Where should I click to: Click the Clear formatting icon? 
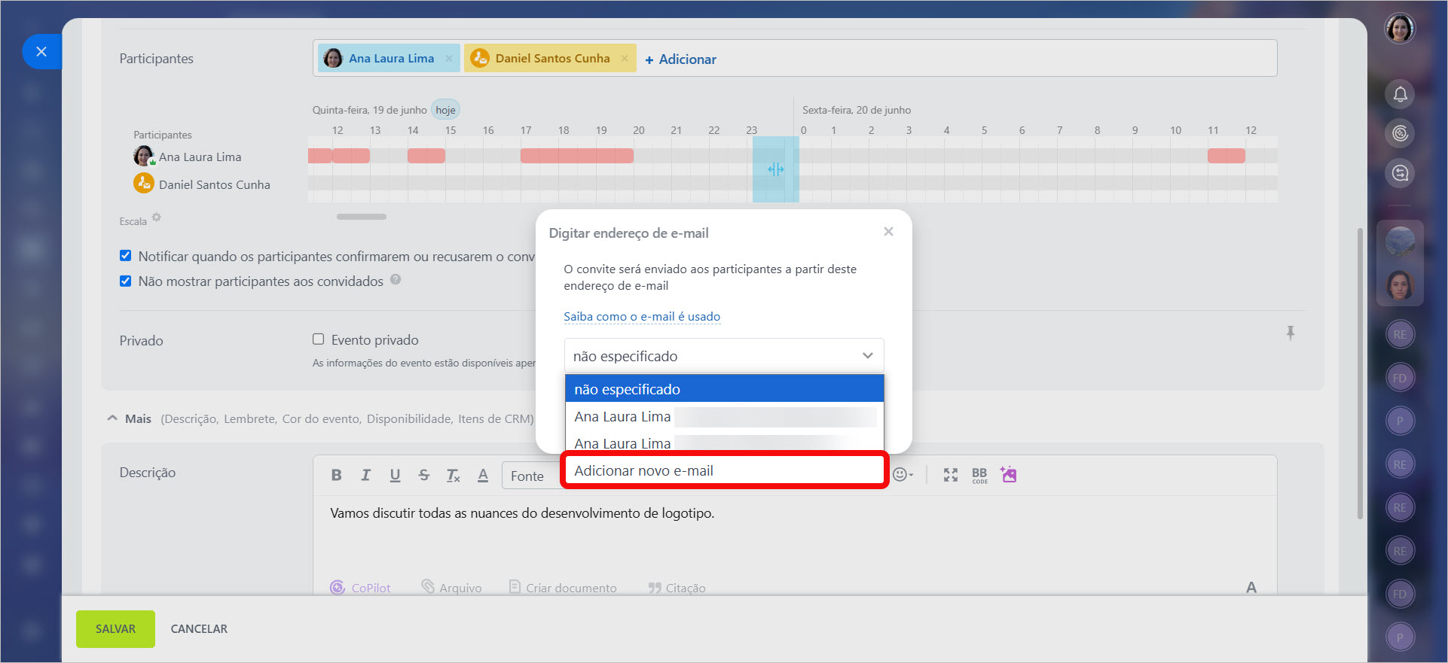[453, 475]
